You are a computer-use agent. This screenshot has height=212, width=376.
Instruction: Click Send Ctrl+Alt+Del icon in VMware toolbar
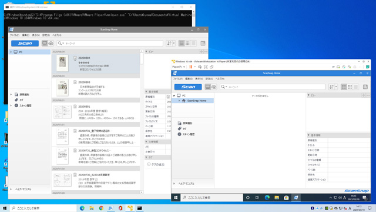pos(200,67)
